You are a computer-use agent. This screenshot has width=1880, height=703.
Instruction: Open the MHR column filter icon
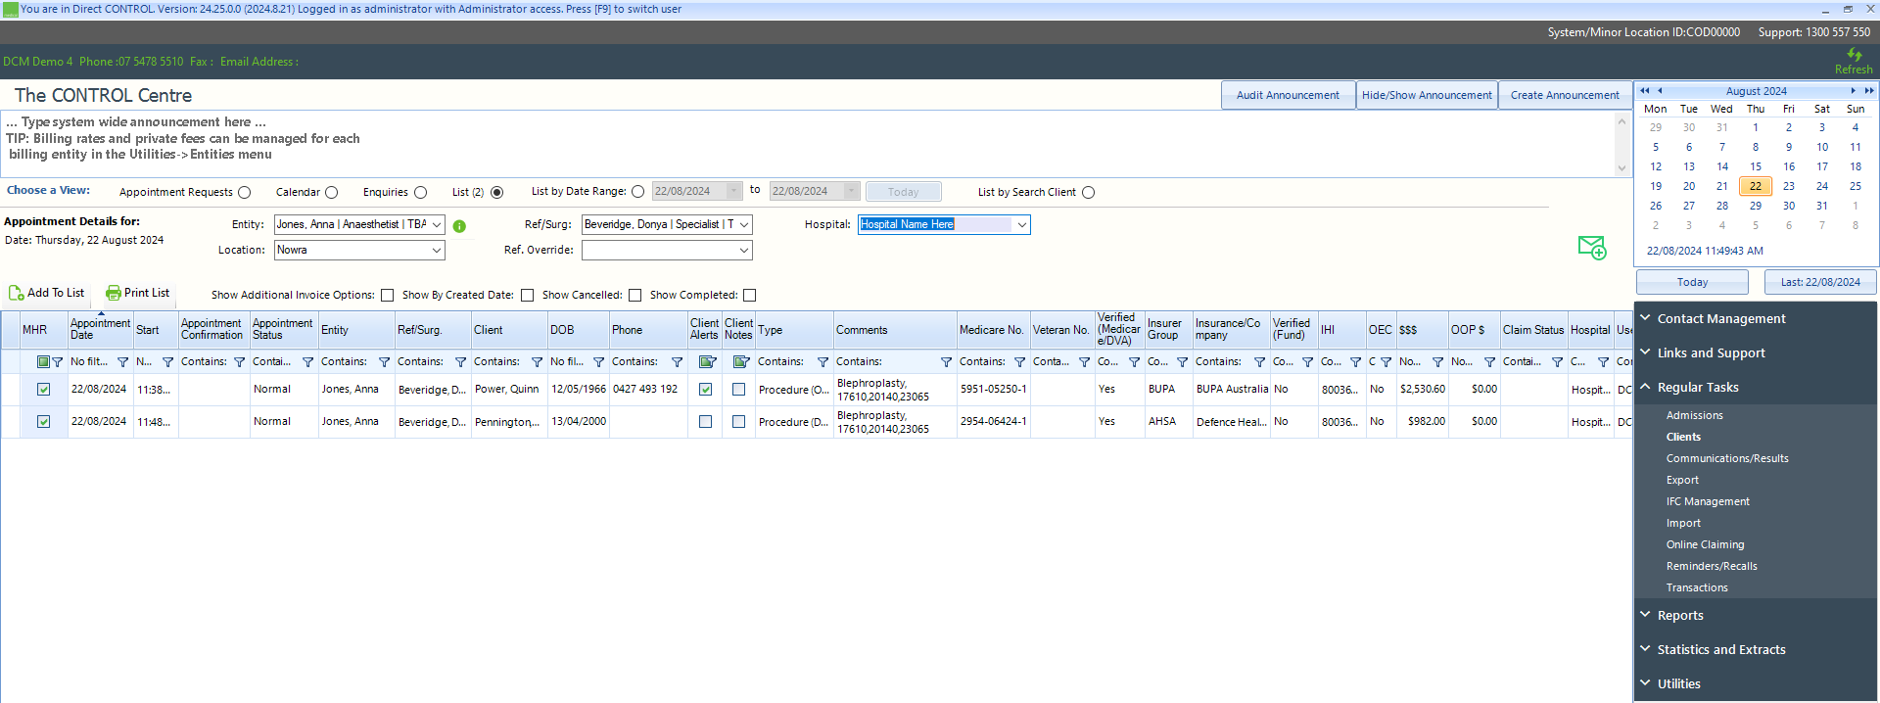tap(57, 362)
